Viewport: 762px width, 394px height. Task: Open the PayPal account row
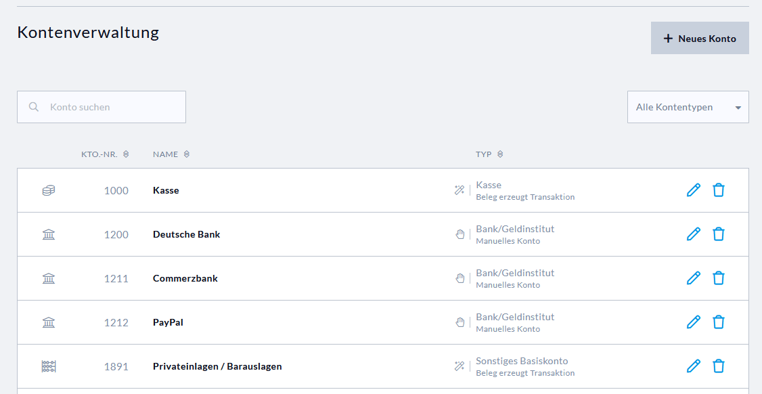click(x=383, y=322)
